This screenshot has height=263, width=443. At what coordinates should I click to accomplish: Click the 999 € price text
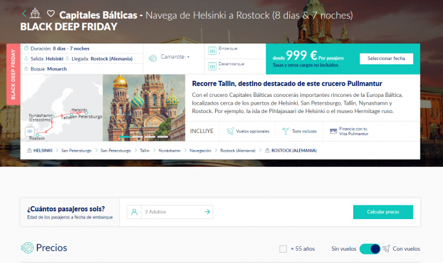[302, 55]
